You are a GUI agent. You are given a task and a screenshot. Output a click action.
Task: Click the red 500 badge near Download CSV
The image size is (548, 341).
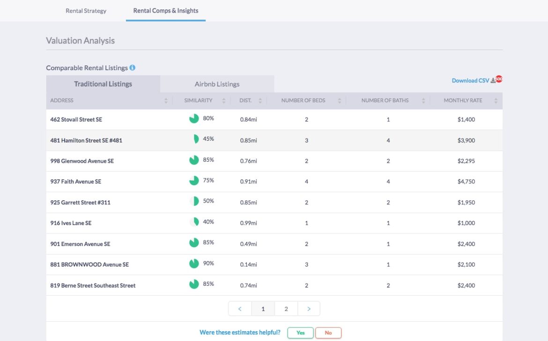coord(498,79)
